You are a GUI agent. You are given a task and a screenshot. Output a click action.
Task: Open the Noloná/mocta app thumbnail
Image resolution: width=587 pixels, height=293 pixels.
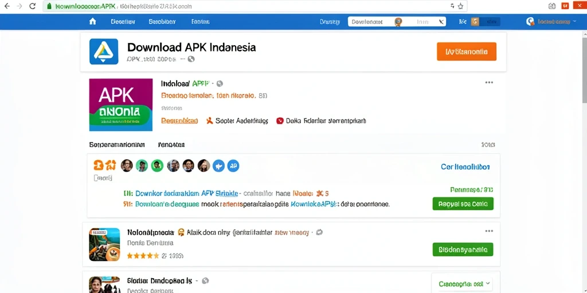[x=104, y=244]
